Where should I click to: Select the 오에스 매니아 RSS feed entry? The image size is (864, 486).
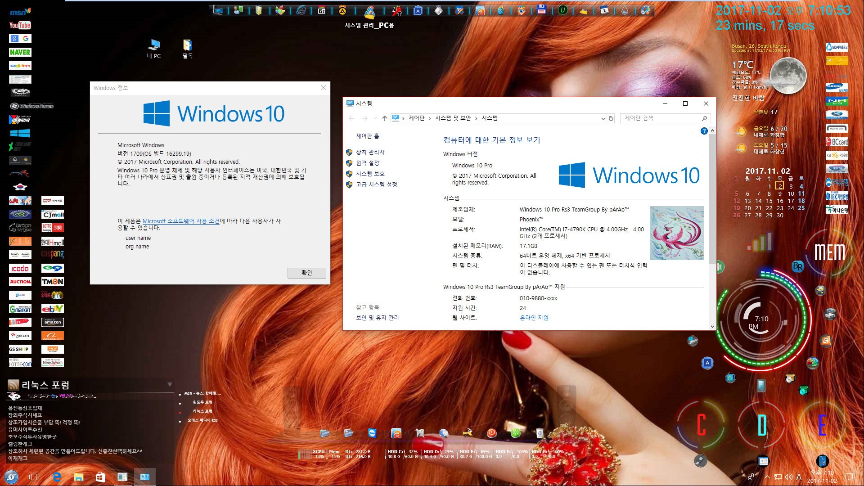point(202,420)
